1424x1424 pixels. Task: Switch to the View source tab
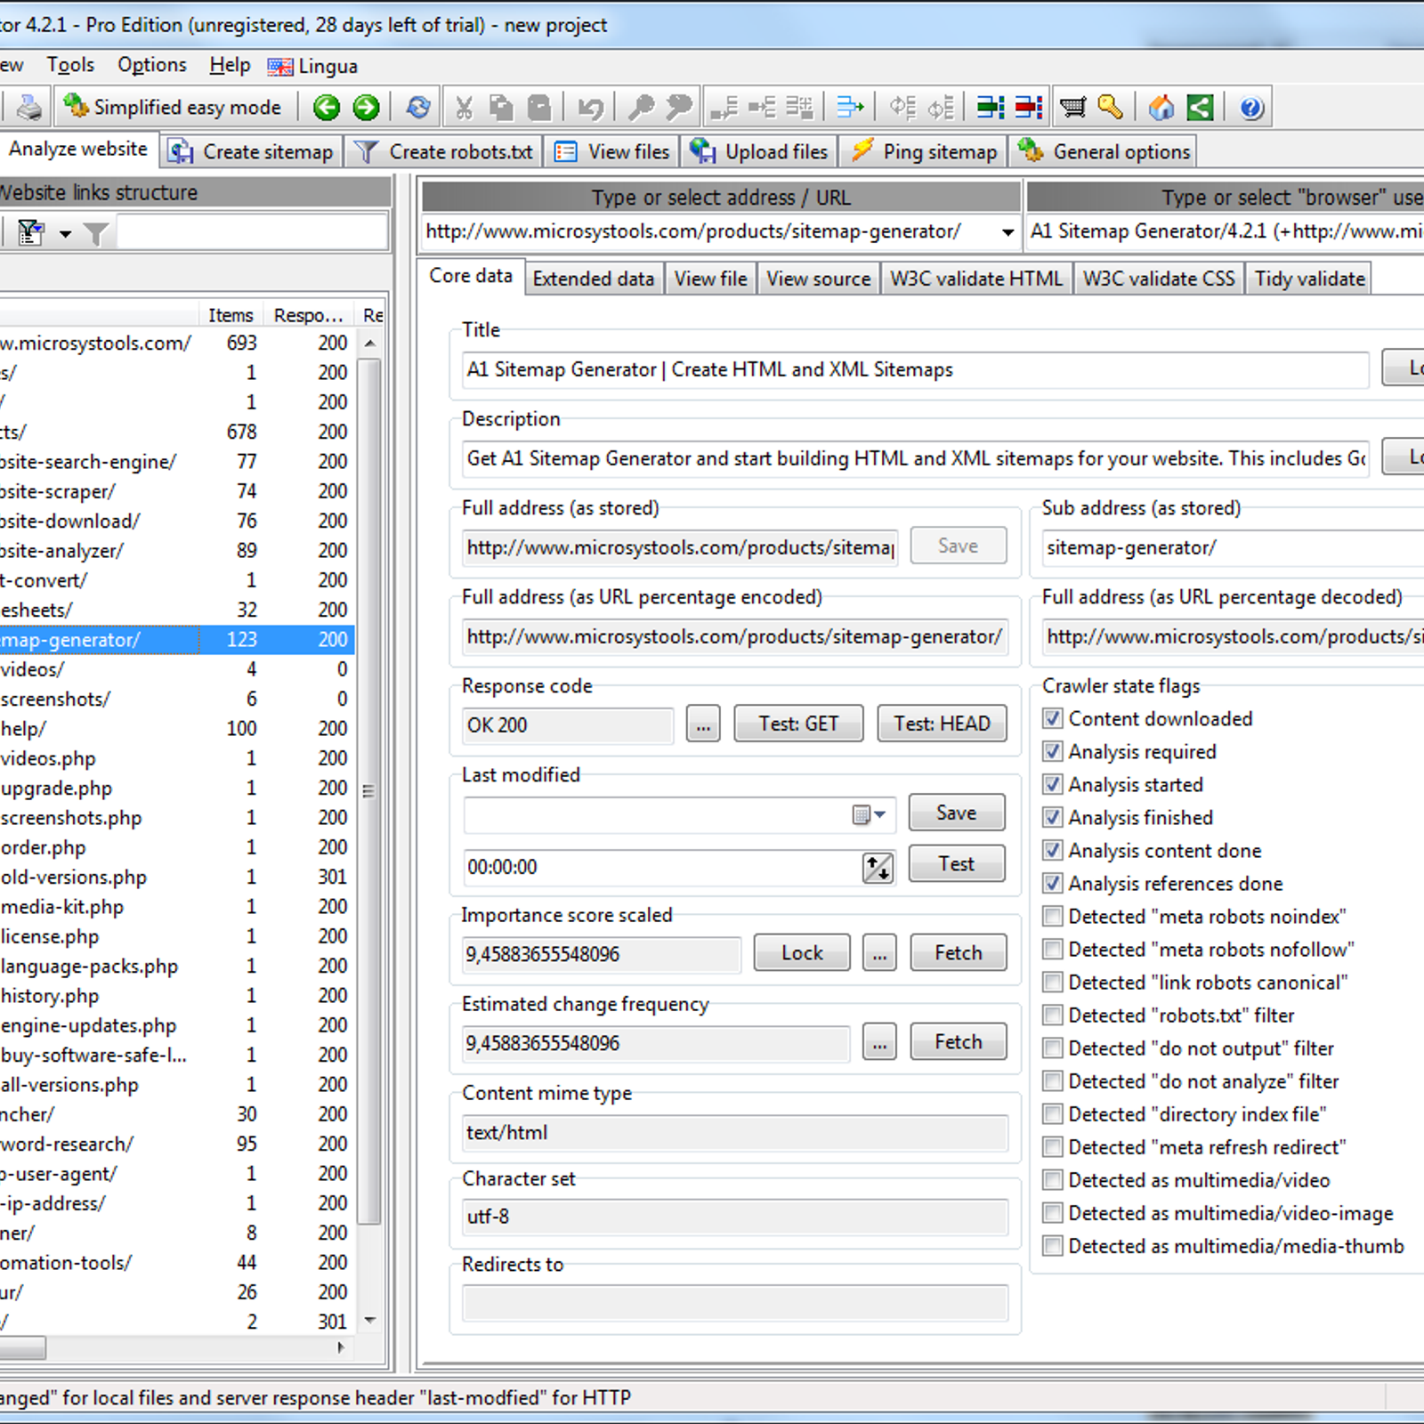coord(818,279)
